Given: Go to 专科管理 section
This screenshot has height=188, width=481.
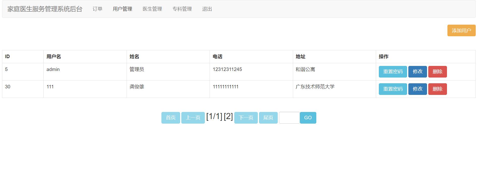Looking at the screenshot, I should [182, 9].
